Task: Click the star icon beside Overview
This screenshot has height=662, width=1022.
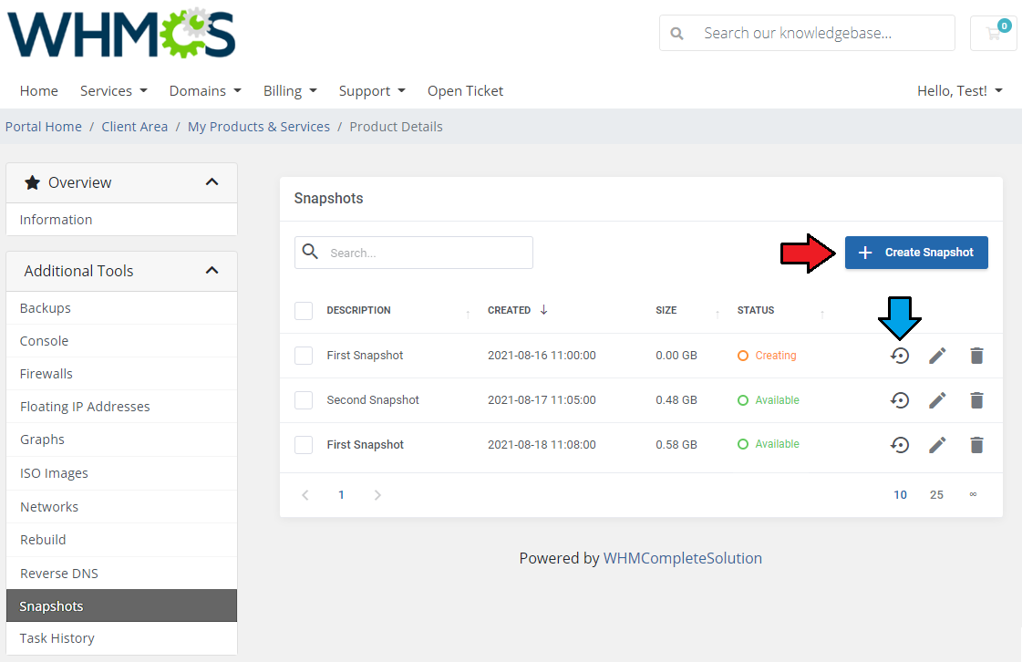Action: click(32, 182)
